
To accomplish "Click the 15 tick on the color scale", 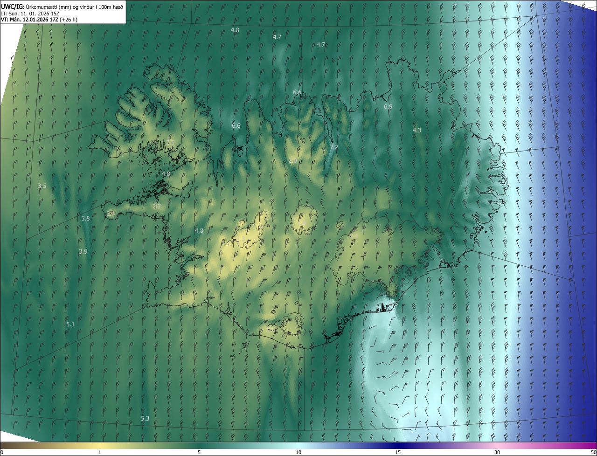I will (398, 453).
